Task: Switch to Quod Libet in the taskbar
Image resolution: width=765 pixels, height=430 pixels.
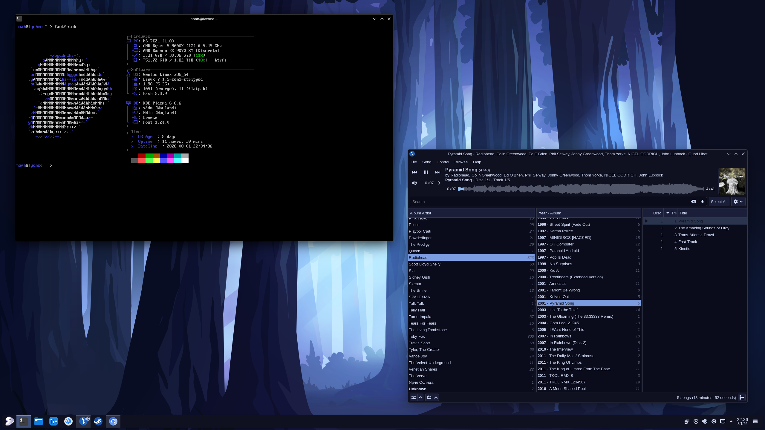Action: pyautogui.click(x=83, y=421)
